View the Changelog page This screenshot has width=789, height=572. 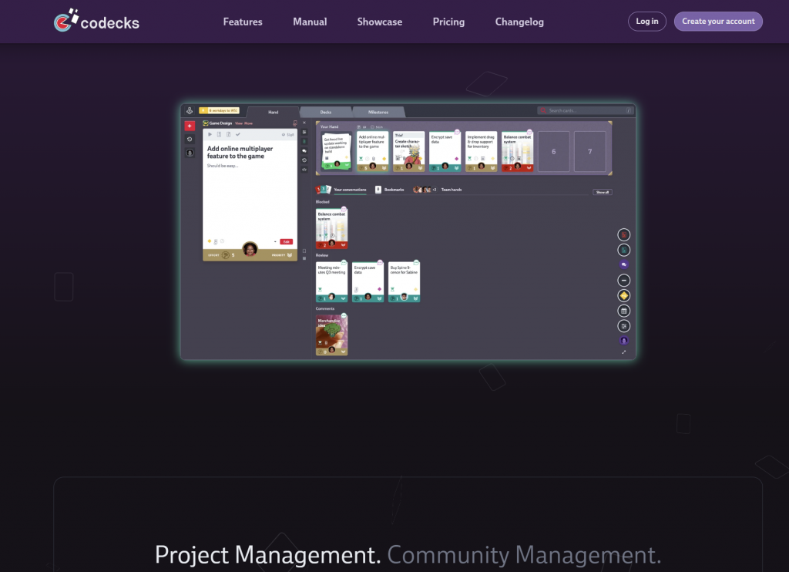[x=519, y=22]
